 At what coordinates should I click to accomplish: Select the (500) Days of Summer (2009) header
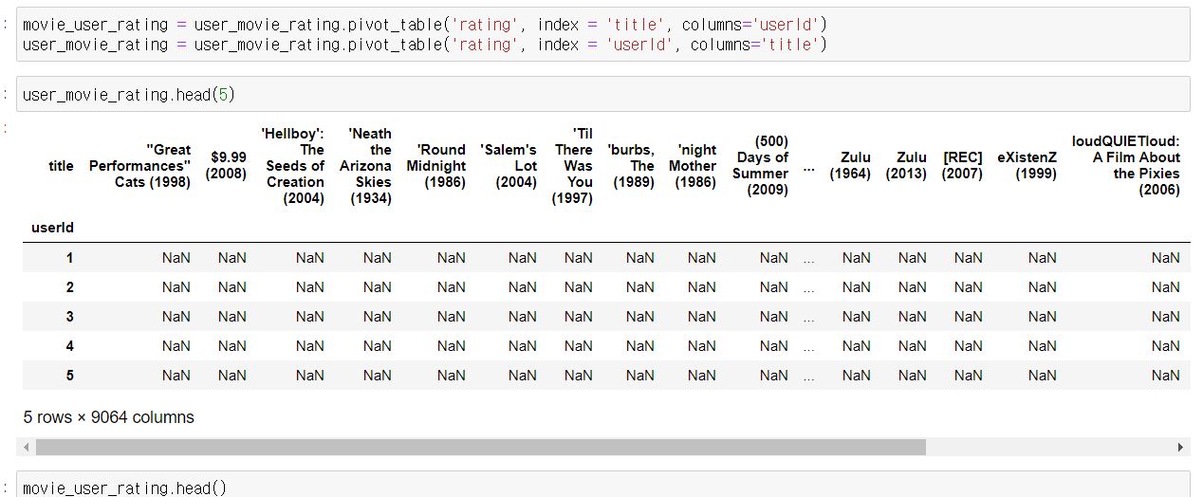click(760, 166)
